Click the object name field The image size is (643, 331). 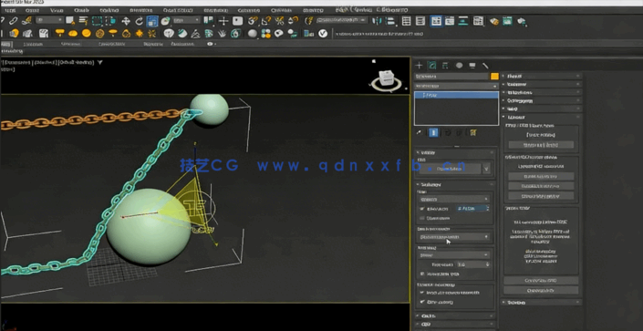(x=451, y=76)
